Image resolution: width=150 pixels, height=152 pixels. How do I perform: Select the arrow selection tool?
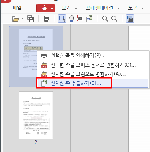pos(62,19)
